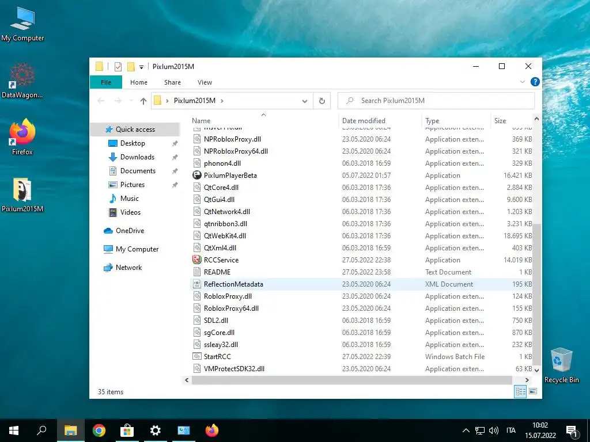Click the Quick access star icon
The image size is (590, 442).
pyautogui.click(x=109, y=129)
